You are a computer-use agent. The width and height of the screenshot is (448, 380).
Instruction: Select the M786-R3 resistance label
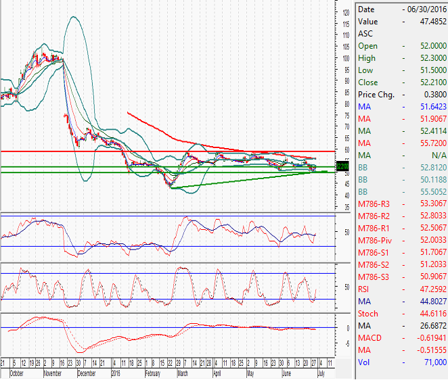click(374, 204)
